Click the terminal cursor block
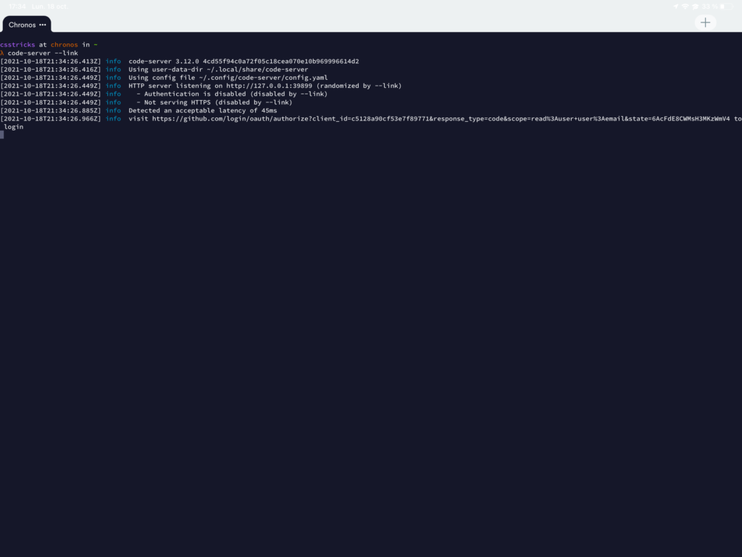Screen dimensions: 742x557 point(2,135)
